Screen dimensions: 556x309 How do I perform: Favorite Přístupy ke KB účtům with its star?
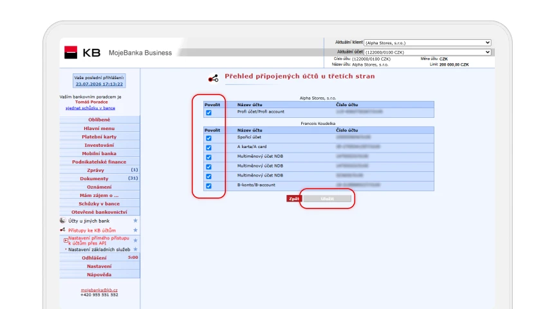point(135,230)
